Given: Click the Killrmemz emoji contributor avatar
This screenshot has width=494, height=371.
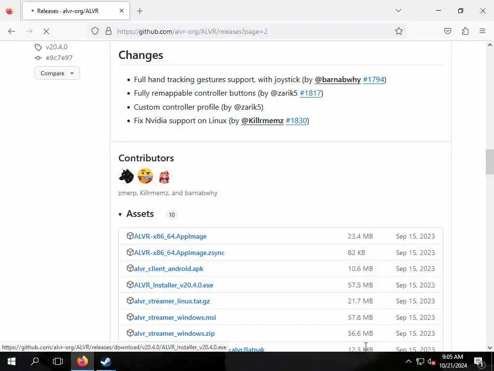Looking at the screenshot, I should click(145, 176).
